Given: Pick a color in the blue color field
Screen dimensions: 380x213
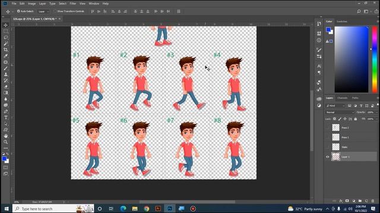Looking at the screenshot, I should (351, 59).
